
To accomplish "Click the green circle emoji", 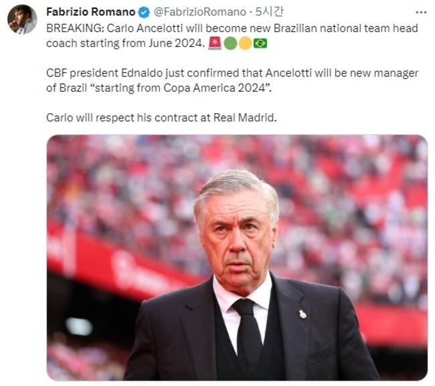I will [x=230, y=43].
